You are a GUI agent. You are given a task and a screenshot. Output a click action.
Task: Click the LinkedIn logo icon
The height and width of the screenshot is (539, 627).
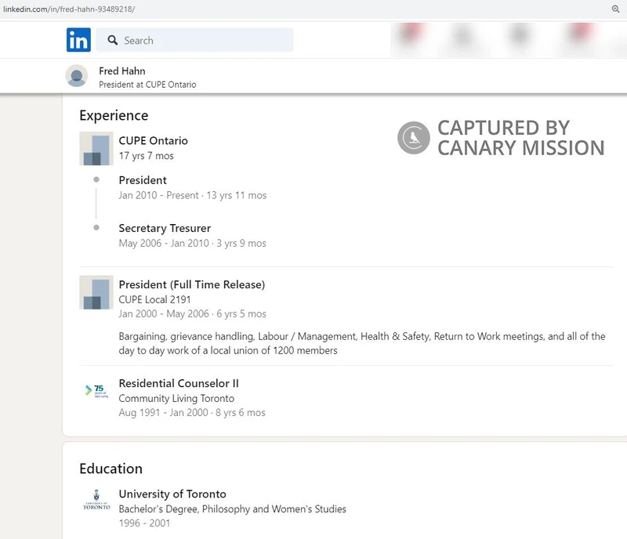click(x=78, y=40)
